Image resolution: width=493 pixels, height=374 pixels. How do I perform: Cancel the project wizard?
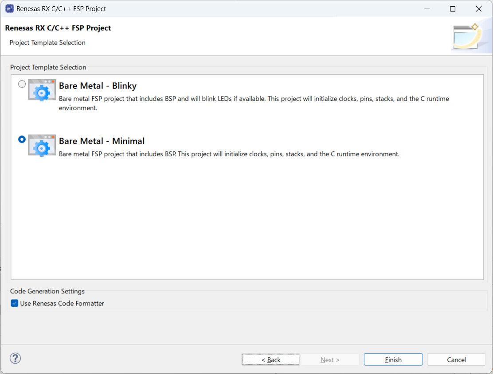pyautogui.click(x=457, y=359)
